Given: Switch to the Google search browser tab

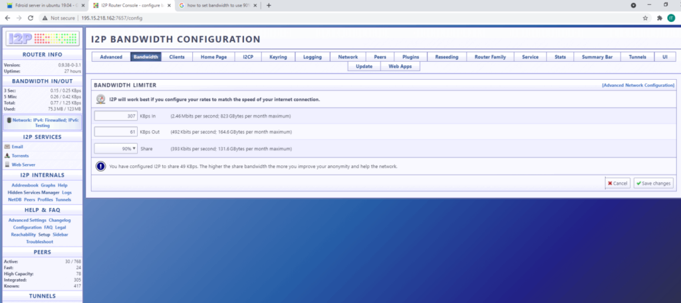Looking at the screenshot, I should 217,5.
